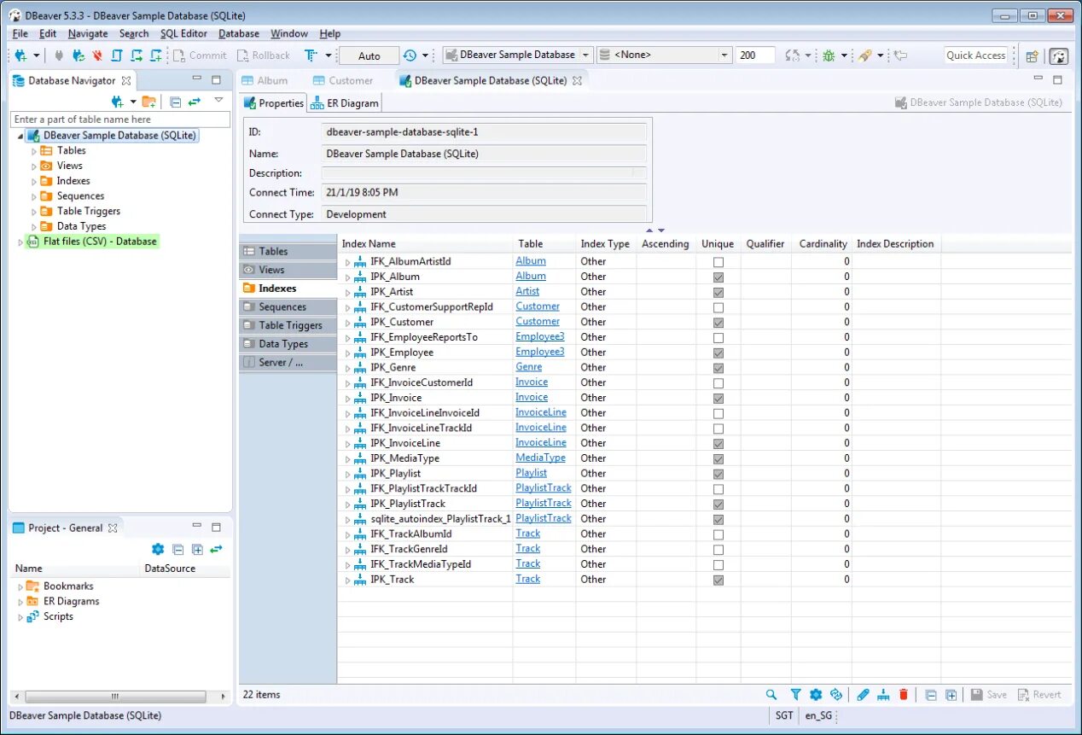Select Table Triggers in left side list
The width and height of the screenshot is (1082, 735).
click(288, 325)
